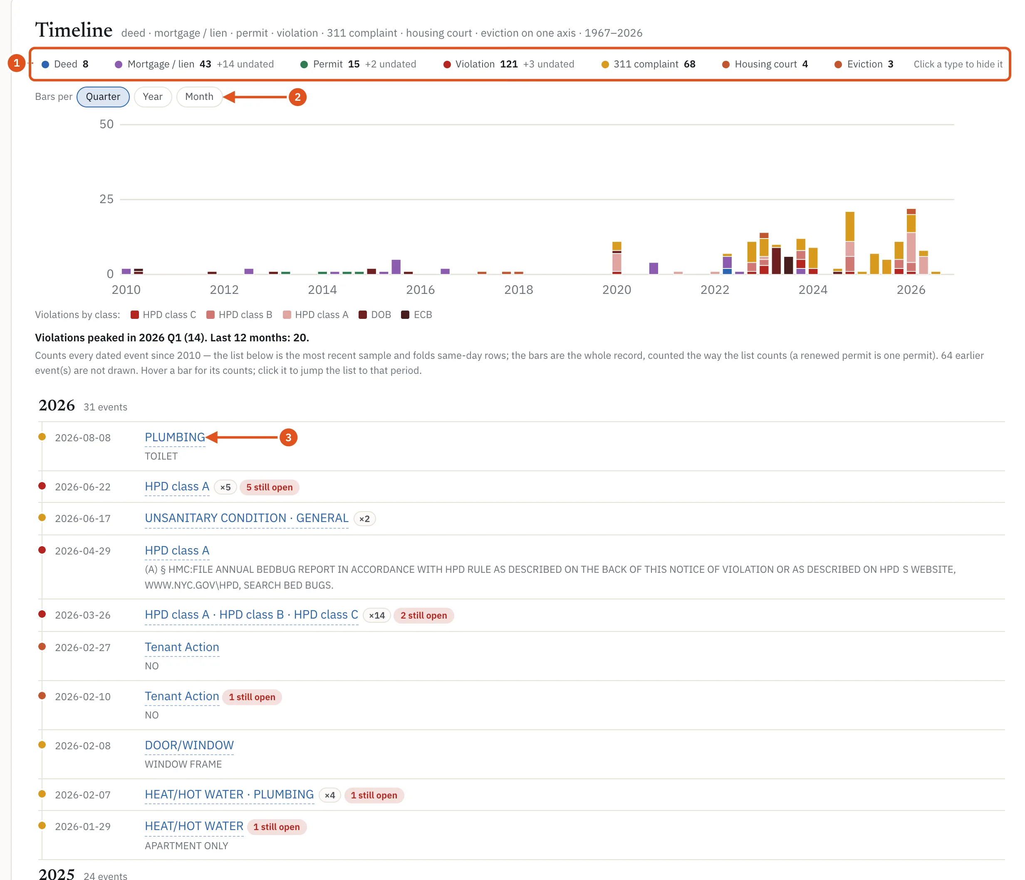
Task: Click the 2026-08-08 date
Action: coord(83,438)
